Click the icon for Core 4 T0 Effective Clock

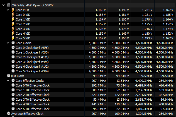click(13, 104)
